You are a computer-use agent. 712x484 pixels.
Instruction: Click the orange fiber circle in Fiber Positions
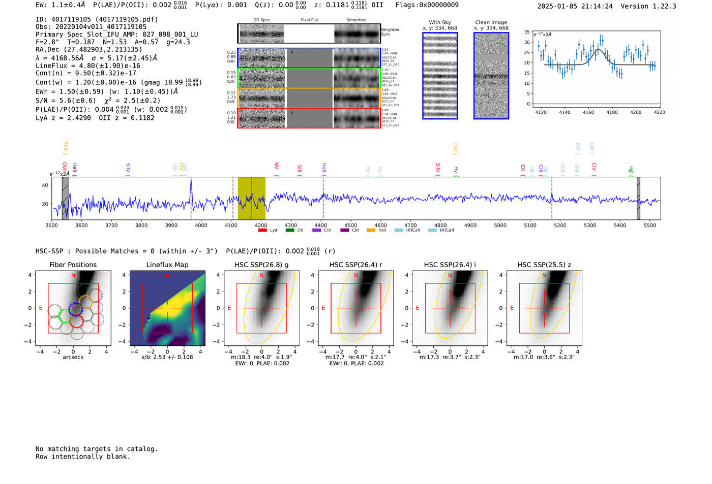(85, 302)
